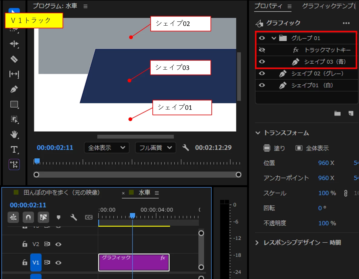Open program monitor settings wrench
The image size is (359, 279).
[186, 148]
